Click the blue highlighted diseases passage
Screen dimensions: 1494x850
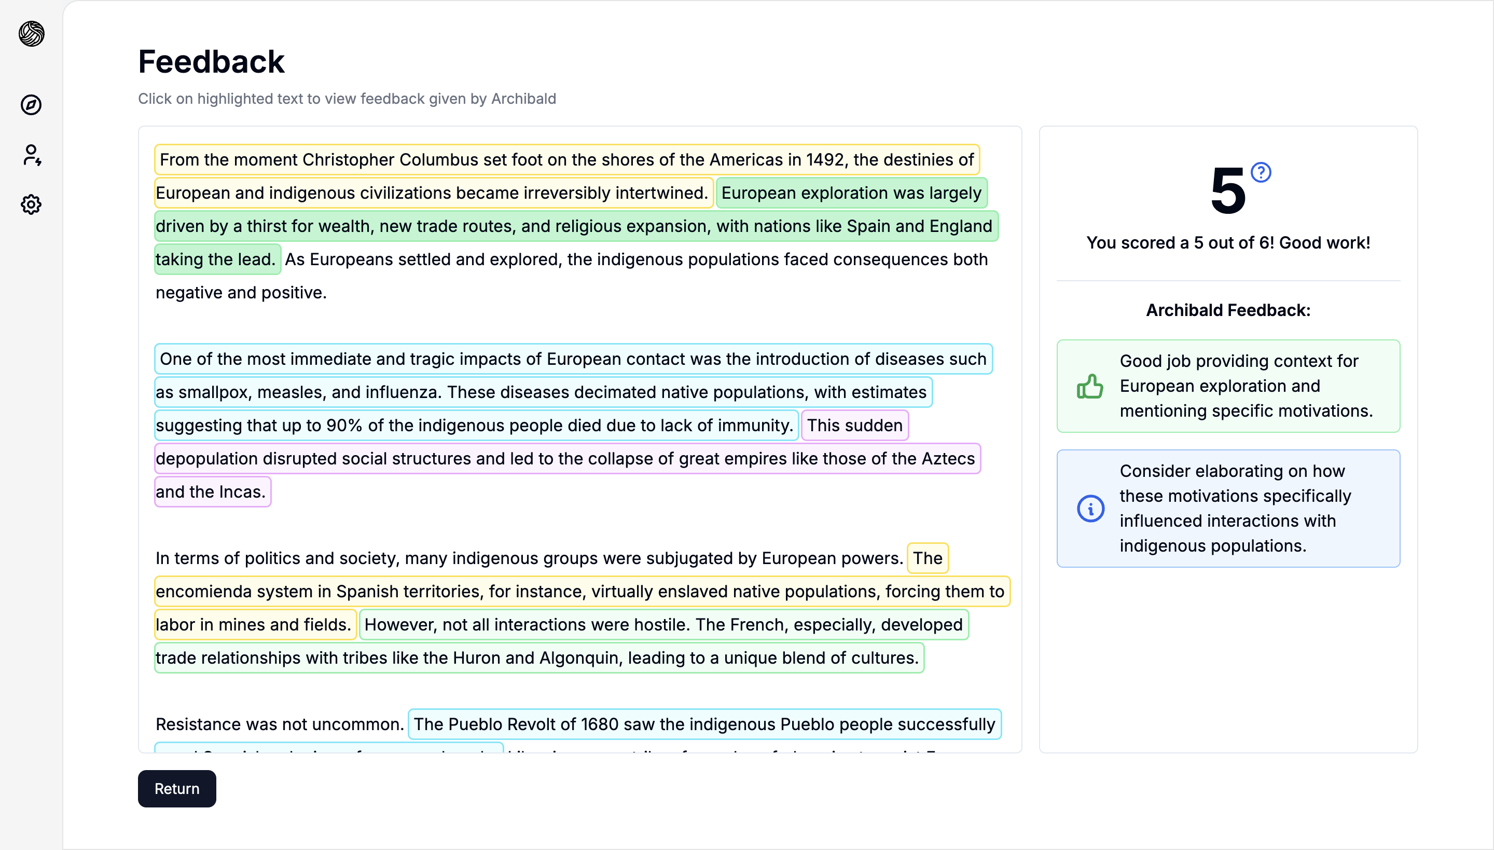tap(541, 392)
